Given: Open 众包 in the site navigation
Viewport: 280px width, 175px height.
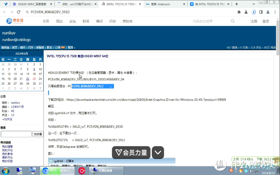Looking at the screenshot, I should 72,21.
